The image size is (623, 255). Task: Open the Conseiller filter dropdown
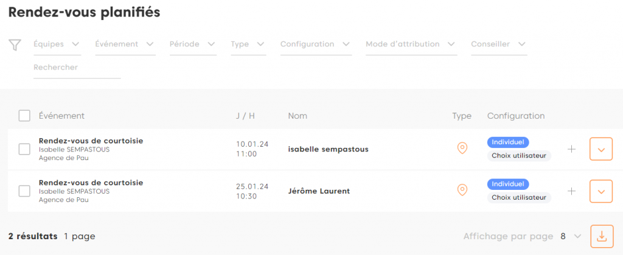click(x=498, y=44)
